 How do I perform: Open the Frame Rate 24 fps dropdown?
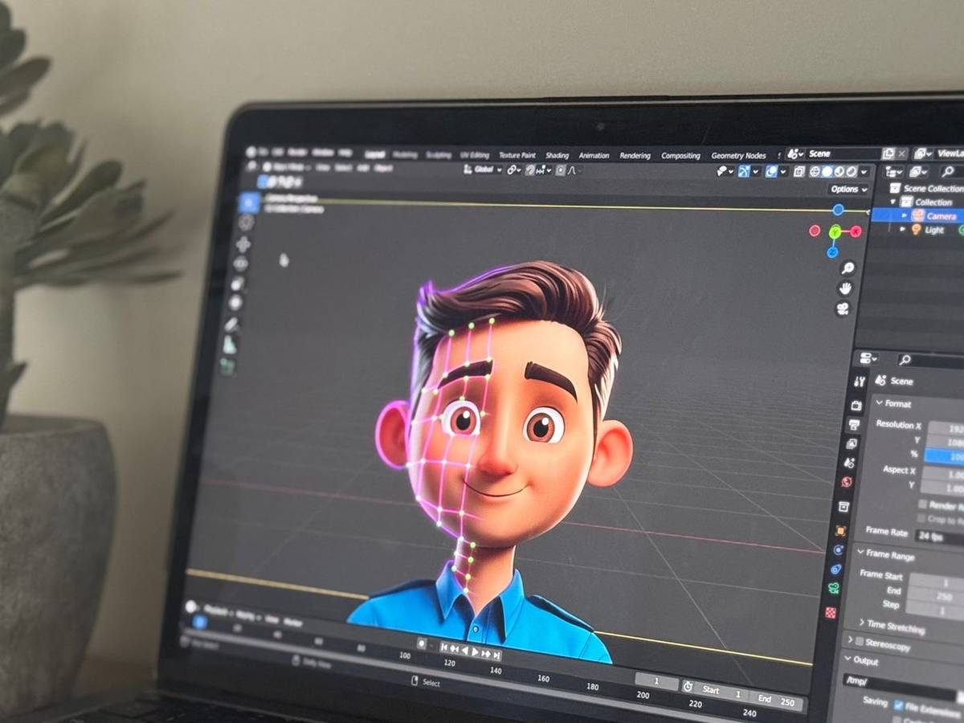point(938,536)
